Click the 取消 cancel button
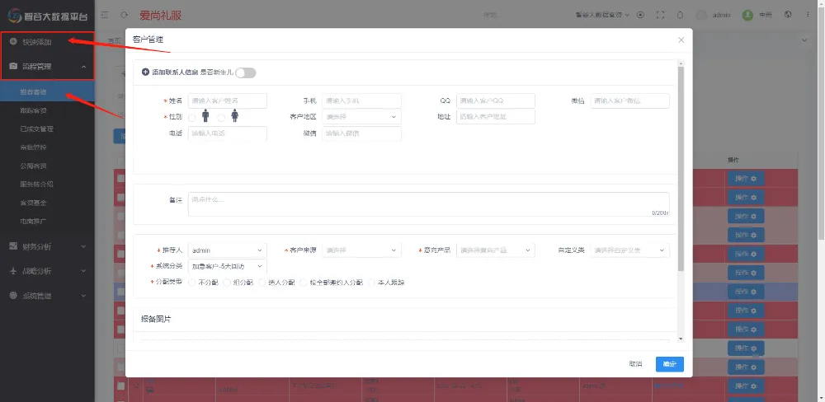This screenshot has width=825, height=402. coord(635,363)
